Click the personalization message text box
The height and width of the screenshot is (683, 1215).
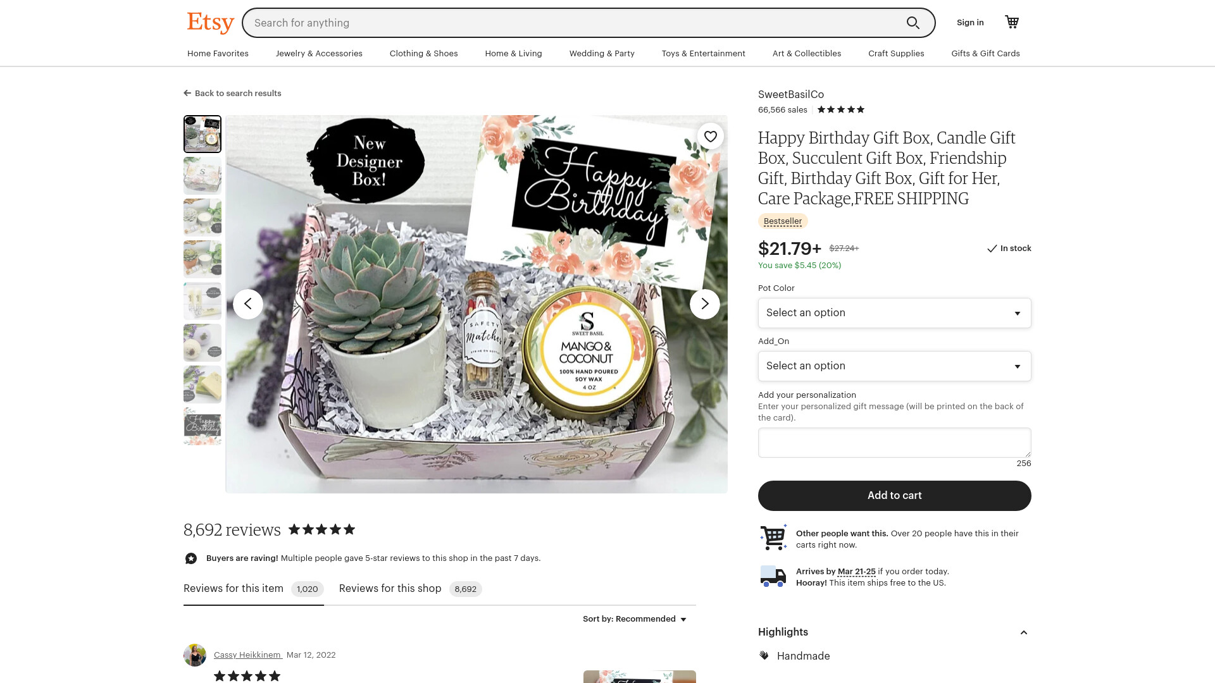click(895, 443)
